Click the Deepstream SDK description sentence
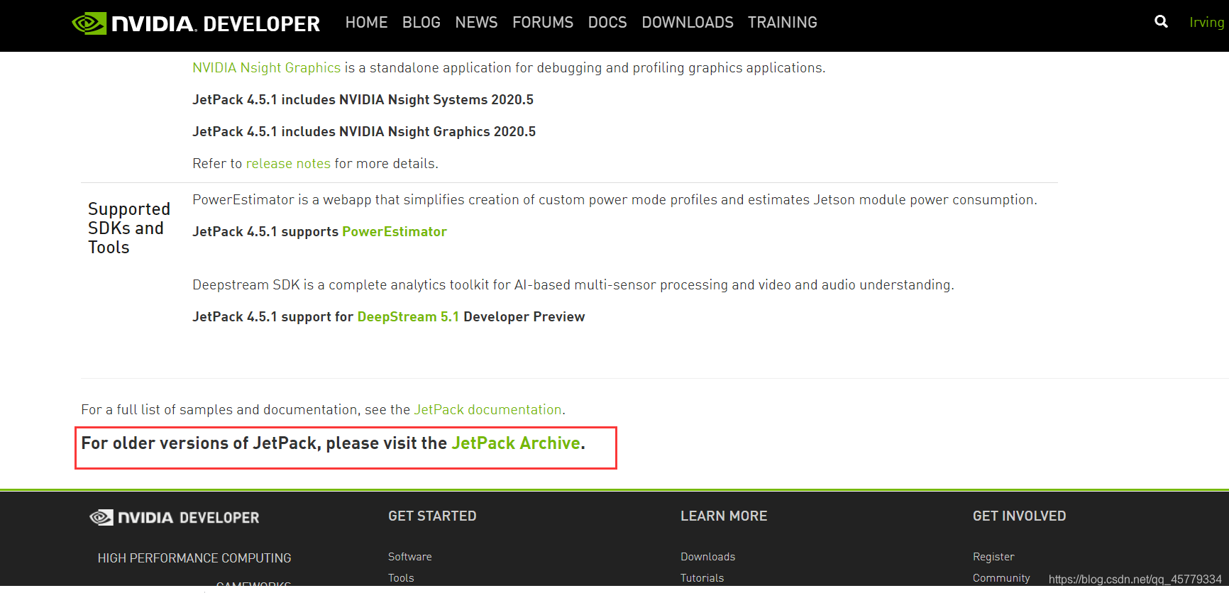Viewport: 1229px width, 593px height. 573,285
